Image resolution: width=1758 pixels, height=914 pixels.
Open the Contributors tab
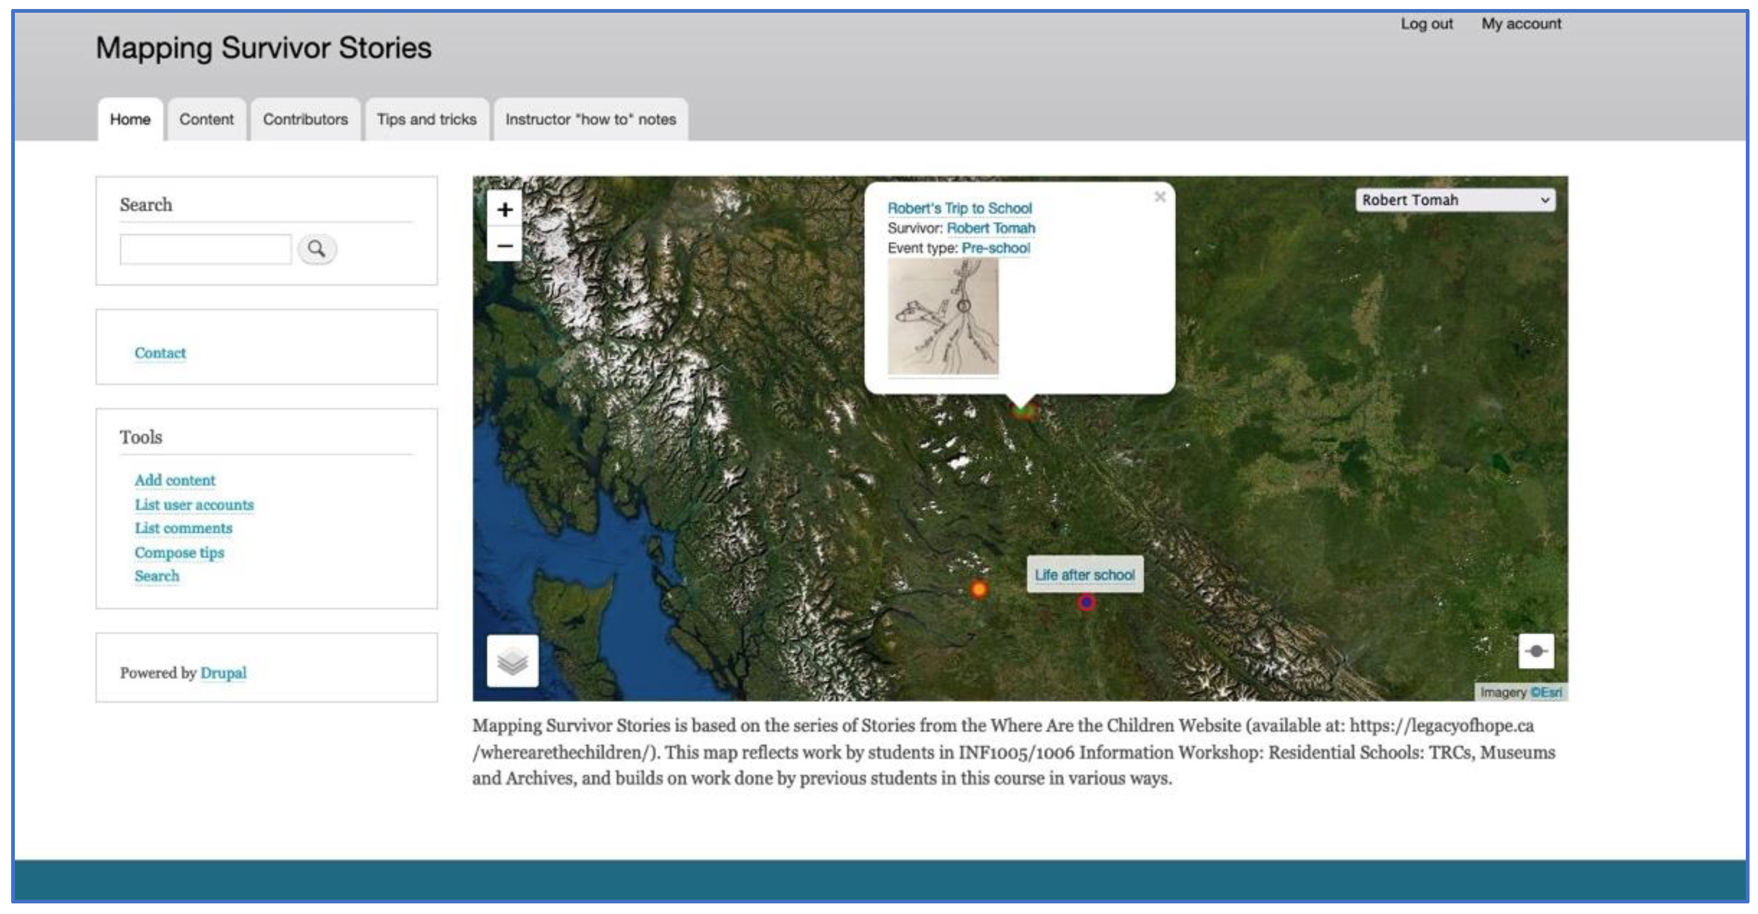305,119
